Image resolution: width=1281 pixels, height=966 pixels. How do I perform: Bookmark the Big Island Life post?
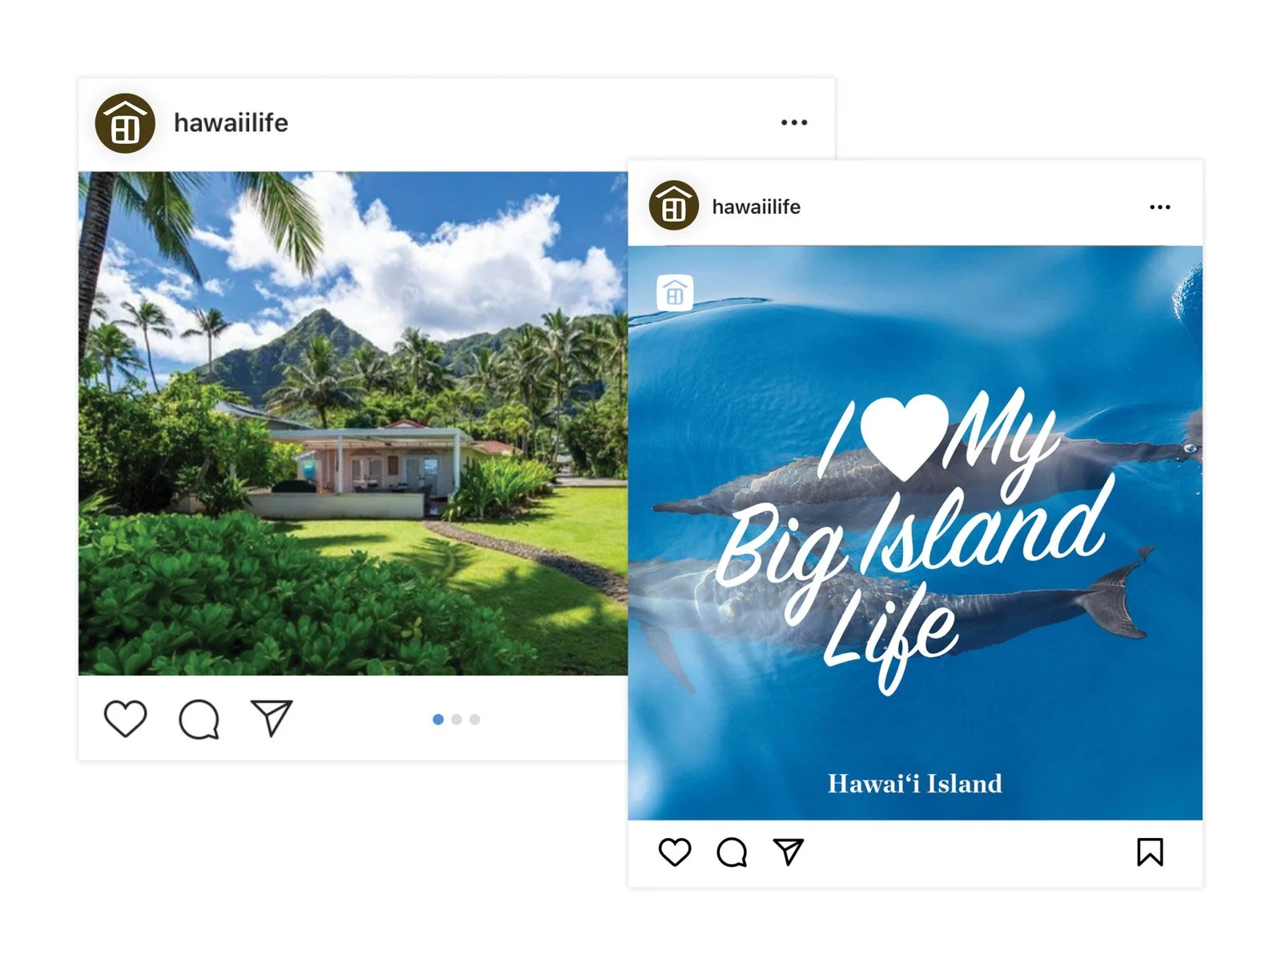[1150, 852]
